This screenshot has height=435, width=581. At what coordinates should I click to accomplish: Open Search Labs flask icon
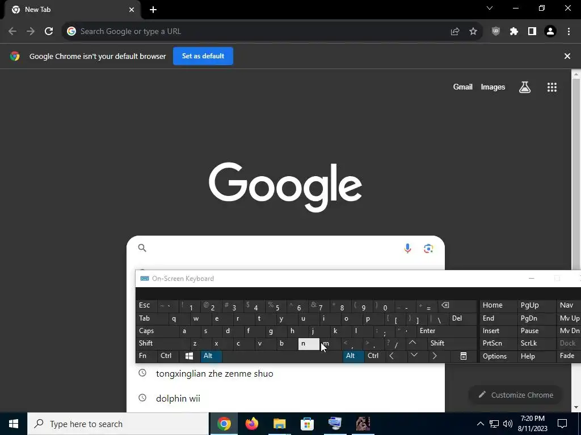pyautogui.click(x=525, y=87)
